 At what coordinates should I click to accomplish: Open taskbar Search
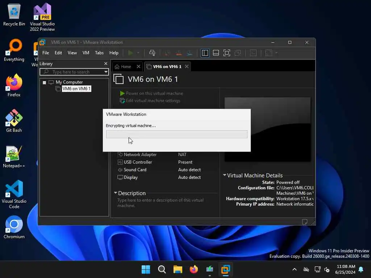pyautogui.click(x=162, y=269)
